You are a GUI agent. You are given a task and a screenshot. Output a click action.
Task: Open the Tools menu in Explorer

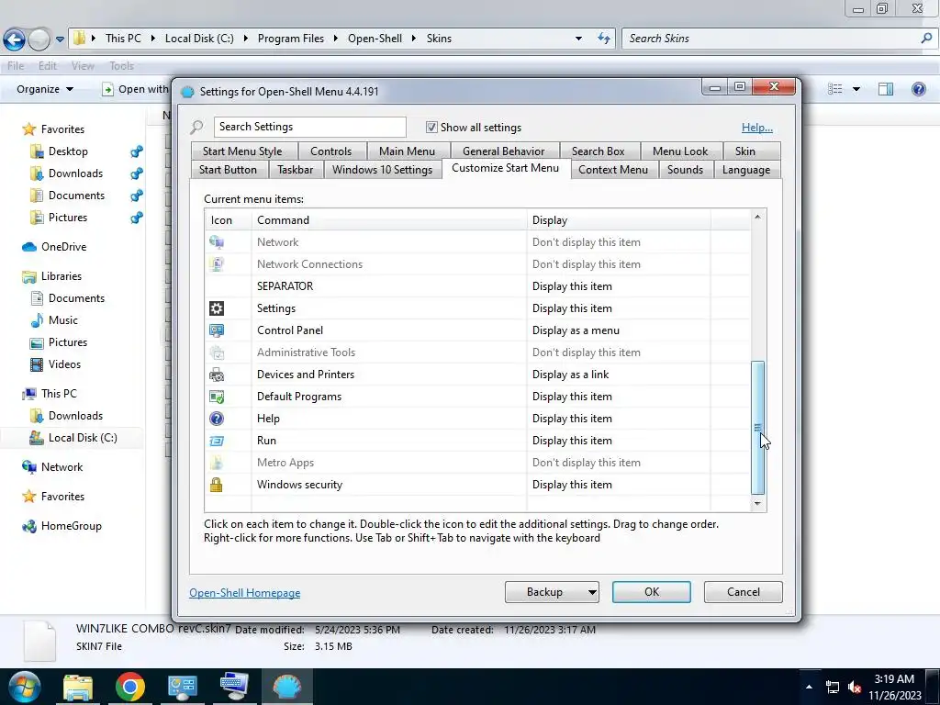click(122, 66)
